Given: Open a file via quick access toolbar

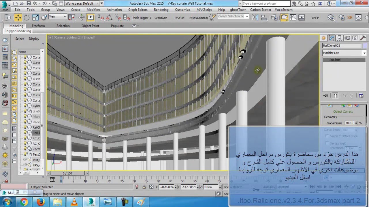Looking at the screenshot, I should coord(22,3).
